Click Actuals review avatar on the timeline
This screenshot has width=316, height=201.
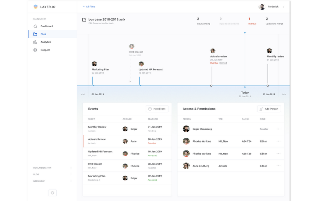pos(213,51)
